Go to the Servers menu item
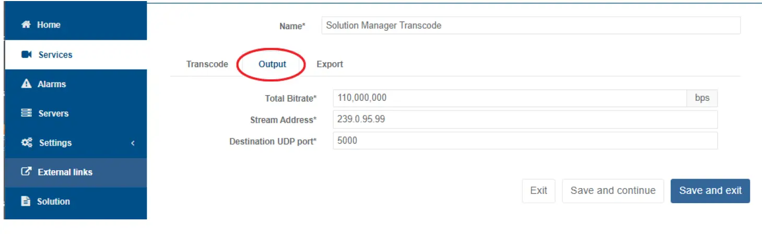 53,113
